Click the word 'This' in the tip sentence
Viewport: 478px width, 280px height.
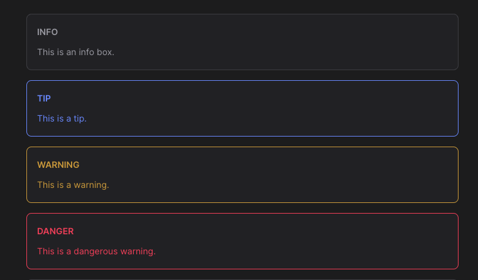click(x=46, y=118)
